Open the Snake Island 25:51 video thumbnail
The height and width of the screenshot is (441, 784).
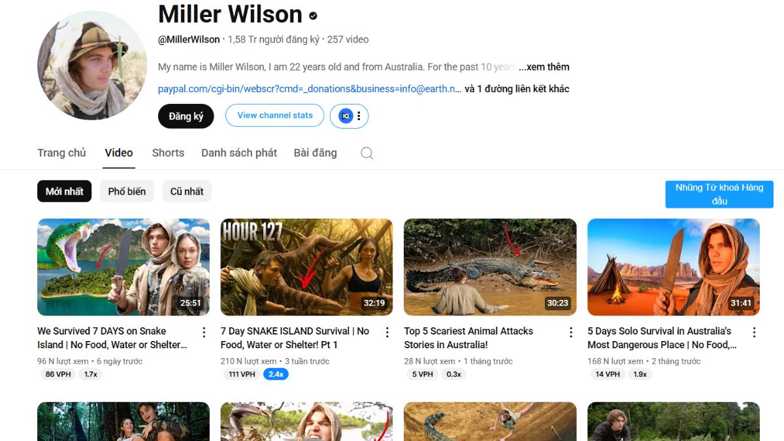(x=123, y=267)
